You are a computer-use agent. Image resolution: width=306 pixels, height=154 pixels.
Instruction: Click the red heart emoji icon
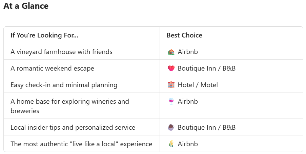click(171, 69)
